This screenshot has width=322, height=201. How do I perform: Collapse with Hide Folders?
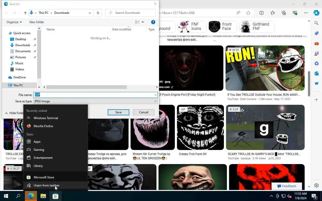(14, 113)
